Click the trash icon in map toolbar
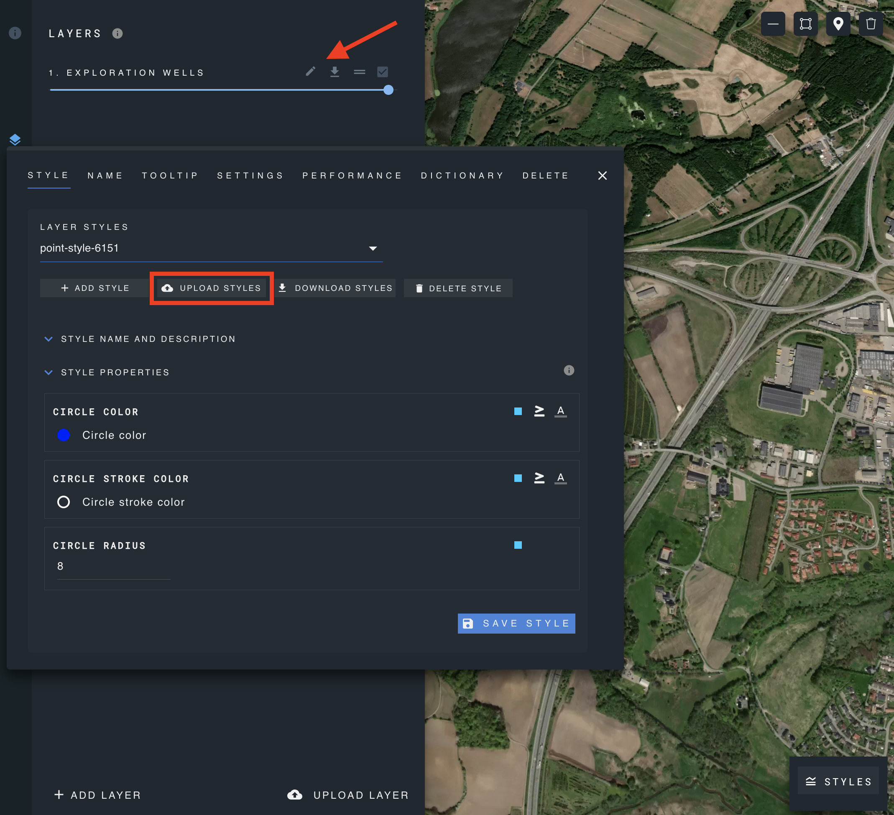 click(871, 24)
